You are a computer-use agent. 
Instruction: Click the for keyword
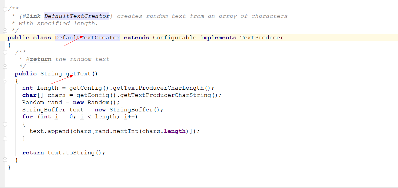click(28, 117)
